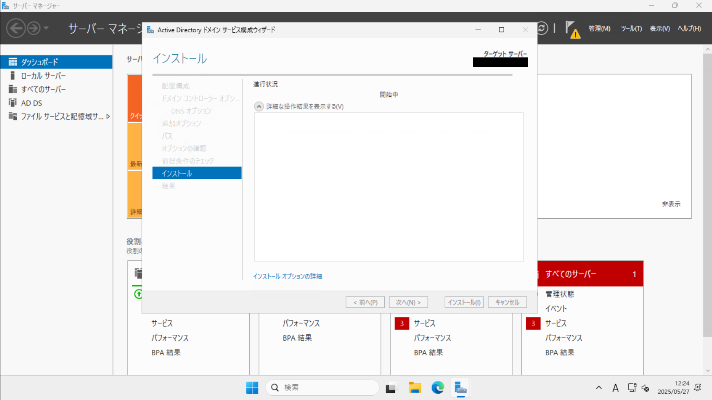The height and width of the screenshot is (400, 712).
Task: Minimize the AD DS wizard window
Action: [x=478, y=30]
